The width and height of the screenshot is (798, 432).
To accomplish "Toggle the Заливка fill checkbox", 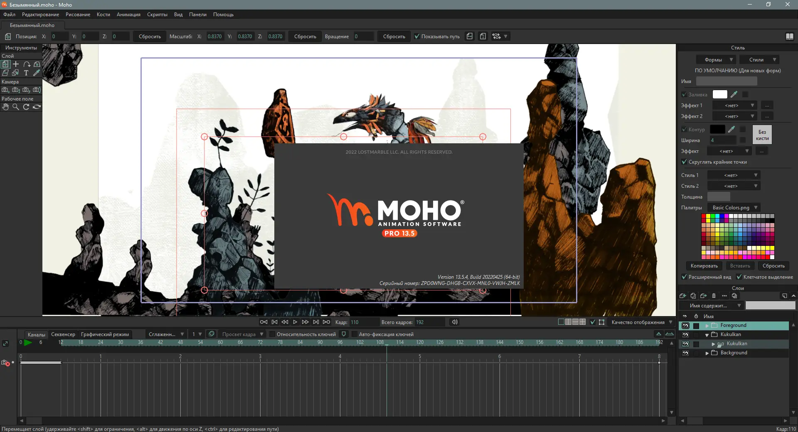I will (684, 94).
